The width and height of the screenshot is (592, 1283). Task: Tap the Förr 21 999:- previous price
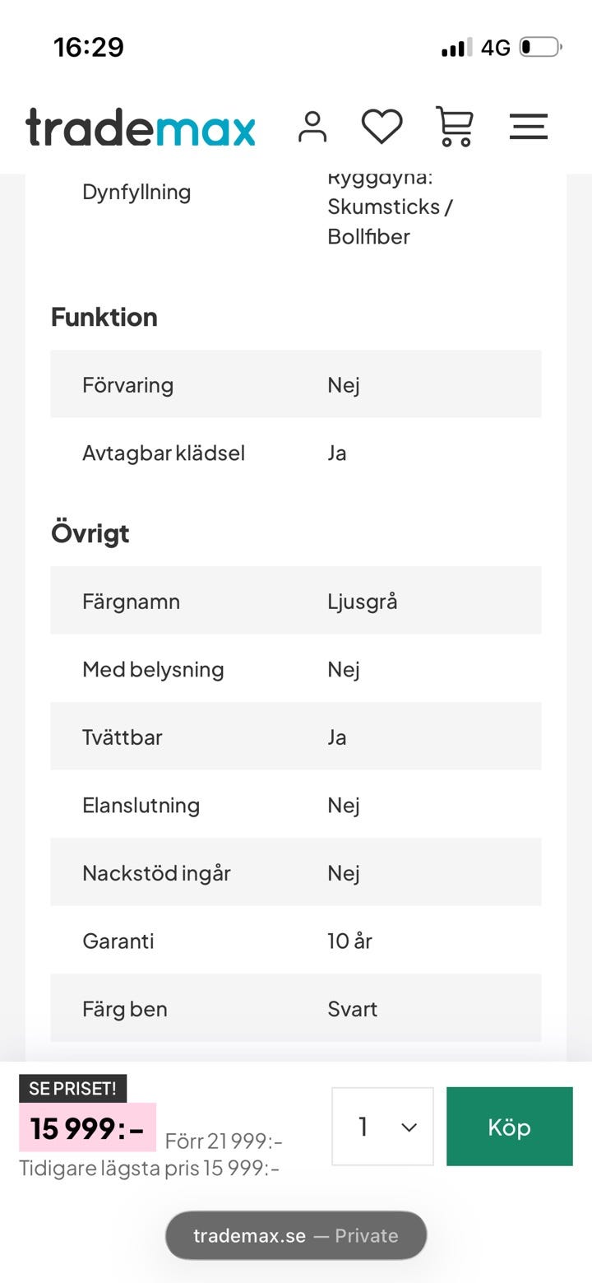coord(224,1141)
